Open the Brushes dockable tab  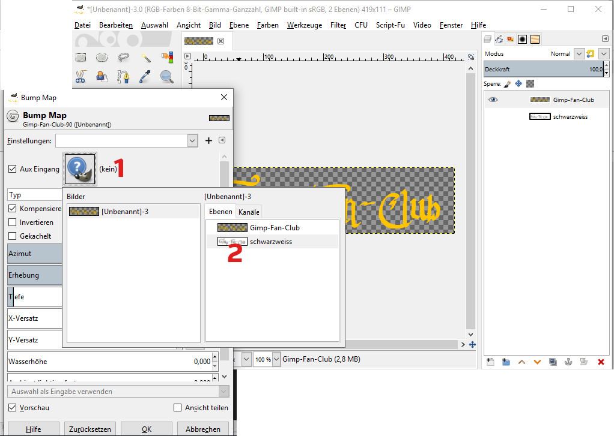[522, 39]
